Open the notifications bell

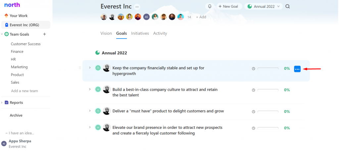pyautogui.click(x=210, y=7)
